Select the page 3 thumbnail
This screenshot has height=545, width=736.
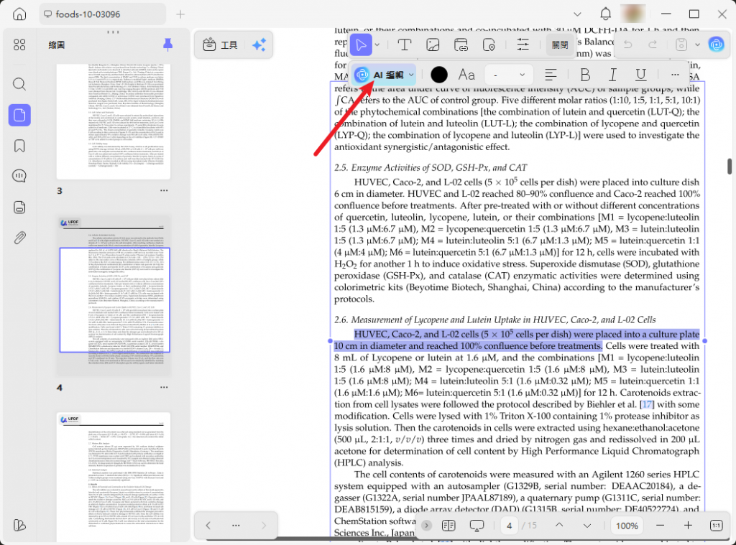pos(114,121)
